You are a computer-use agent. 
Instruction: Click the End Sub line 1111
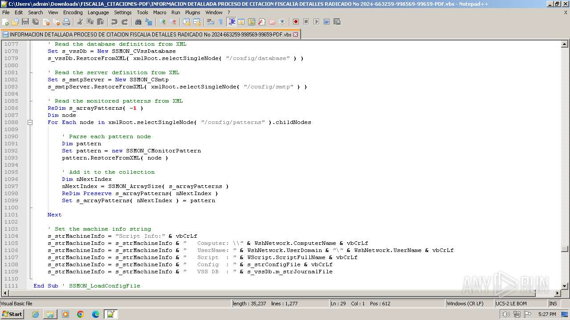(87, 286)
